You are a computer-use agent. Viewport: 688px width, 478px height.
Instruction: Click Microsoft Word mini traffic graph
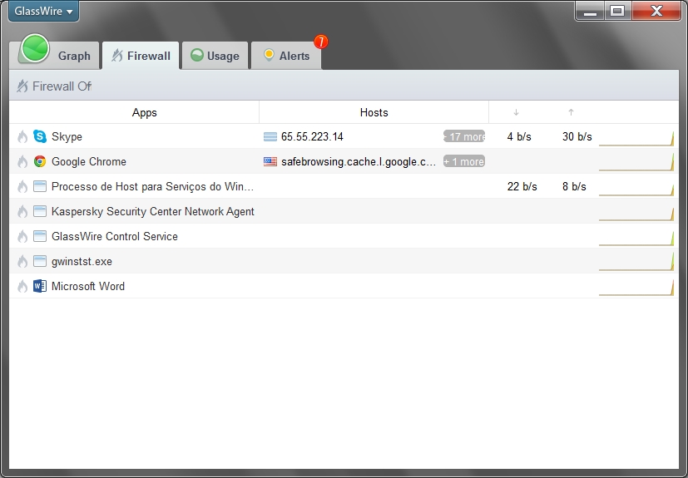[636, 288]
